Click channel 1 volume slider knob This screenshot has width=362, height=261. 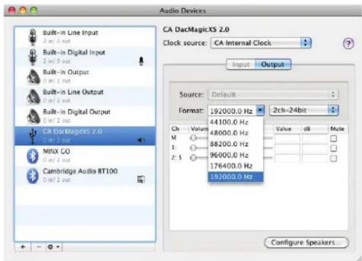[193, 148]
